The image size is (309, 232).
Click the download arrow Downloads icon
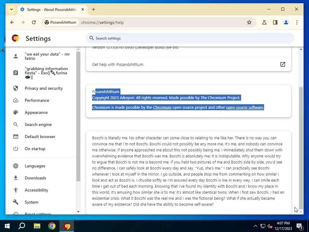click(16, 178)
